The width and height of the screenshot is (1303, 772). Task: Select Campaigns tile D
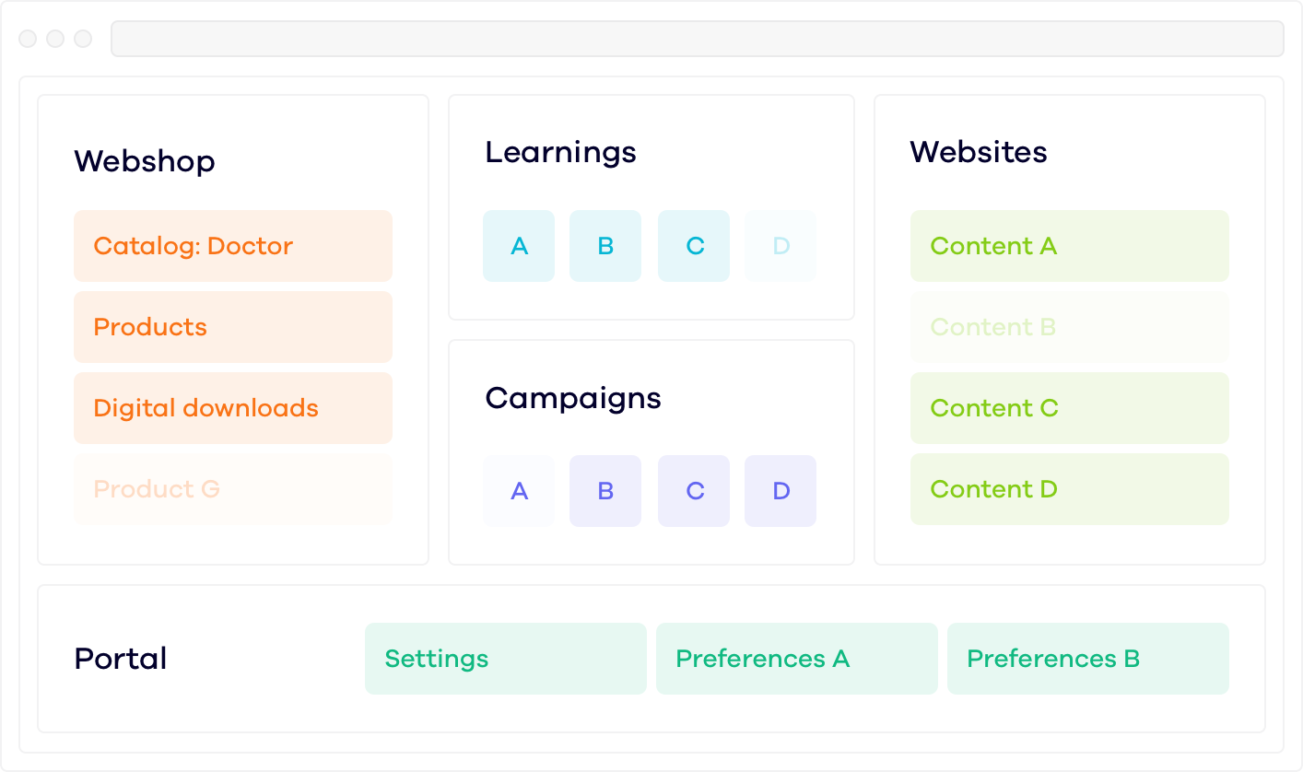coord(781,491)
